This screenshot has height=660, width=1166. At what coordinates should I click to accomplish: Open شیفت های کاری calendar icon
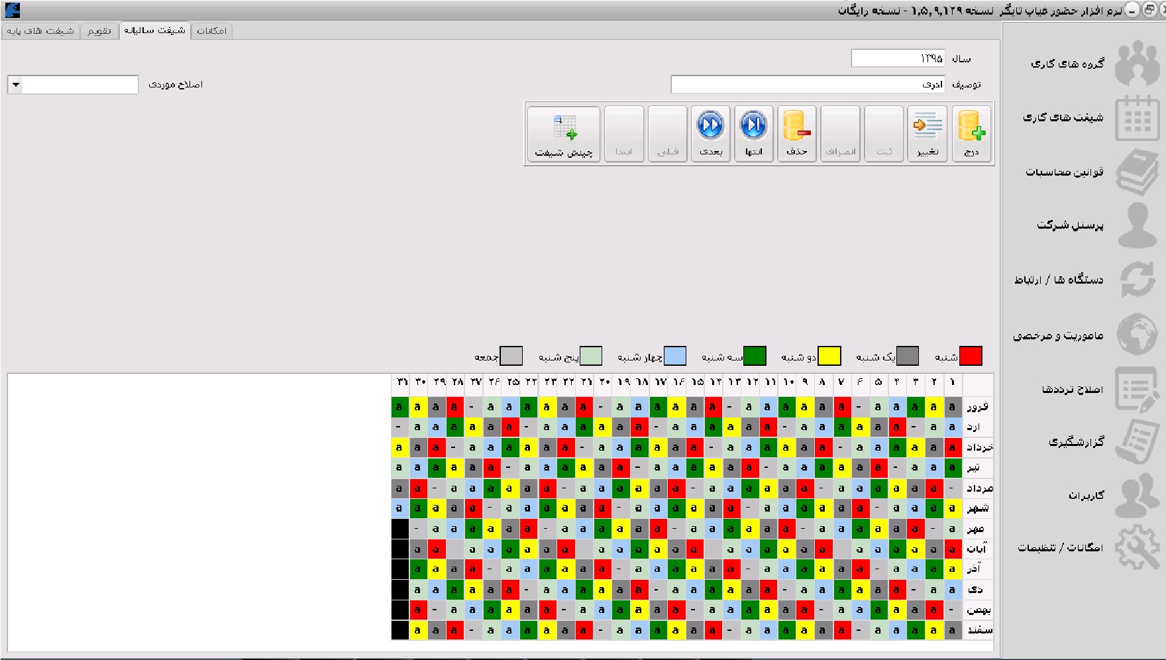click(1137, 117)
